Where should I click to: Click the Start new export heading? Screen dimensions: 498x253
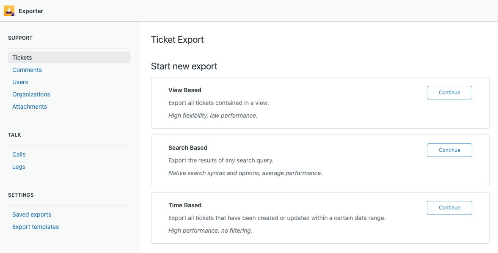coord(184,66)
